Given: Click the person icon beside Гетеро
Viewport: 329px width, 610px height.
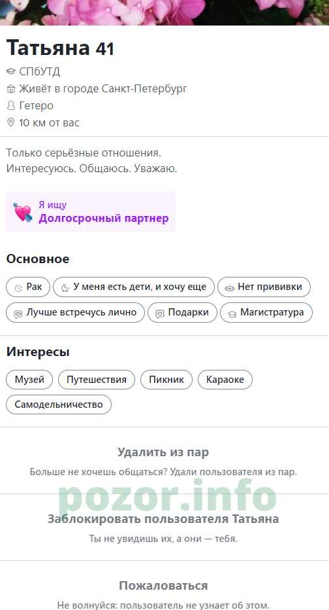Looking at the screenshot, I should tap(11, 106).
